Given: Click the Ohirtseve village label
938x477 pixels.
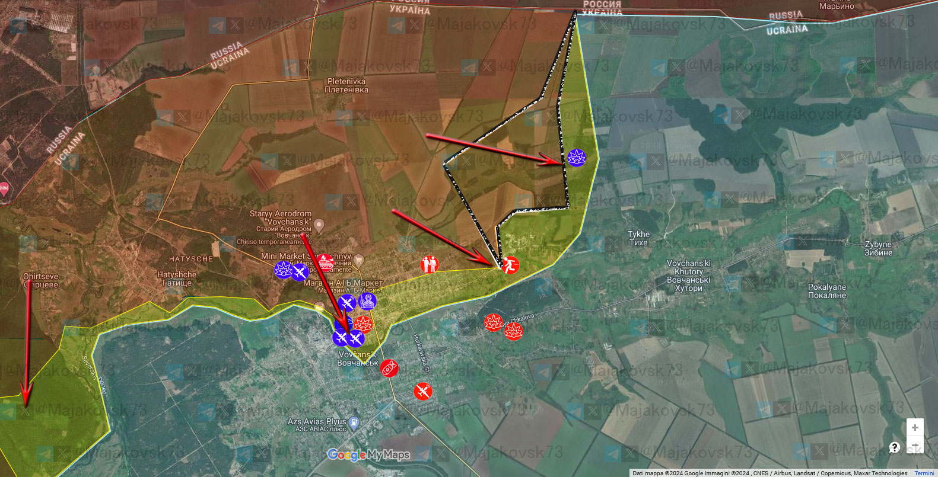Looking at the screenshot, I should 40,280.
